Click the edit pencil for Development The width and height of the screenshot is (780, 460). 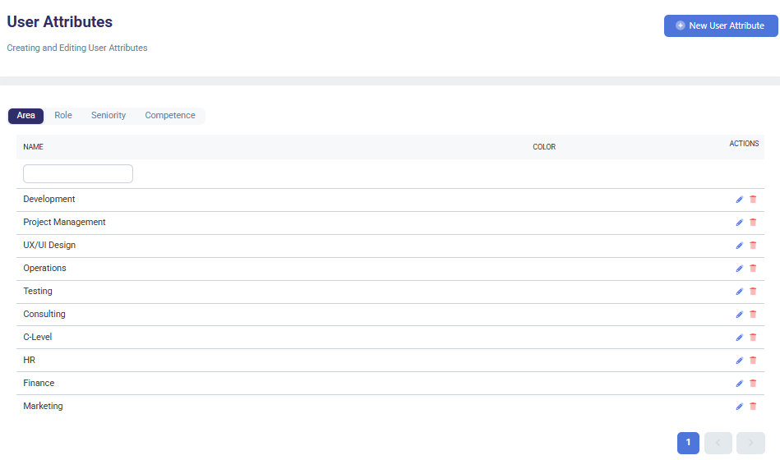click(739, 200)
